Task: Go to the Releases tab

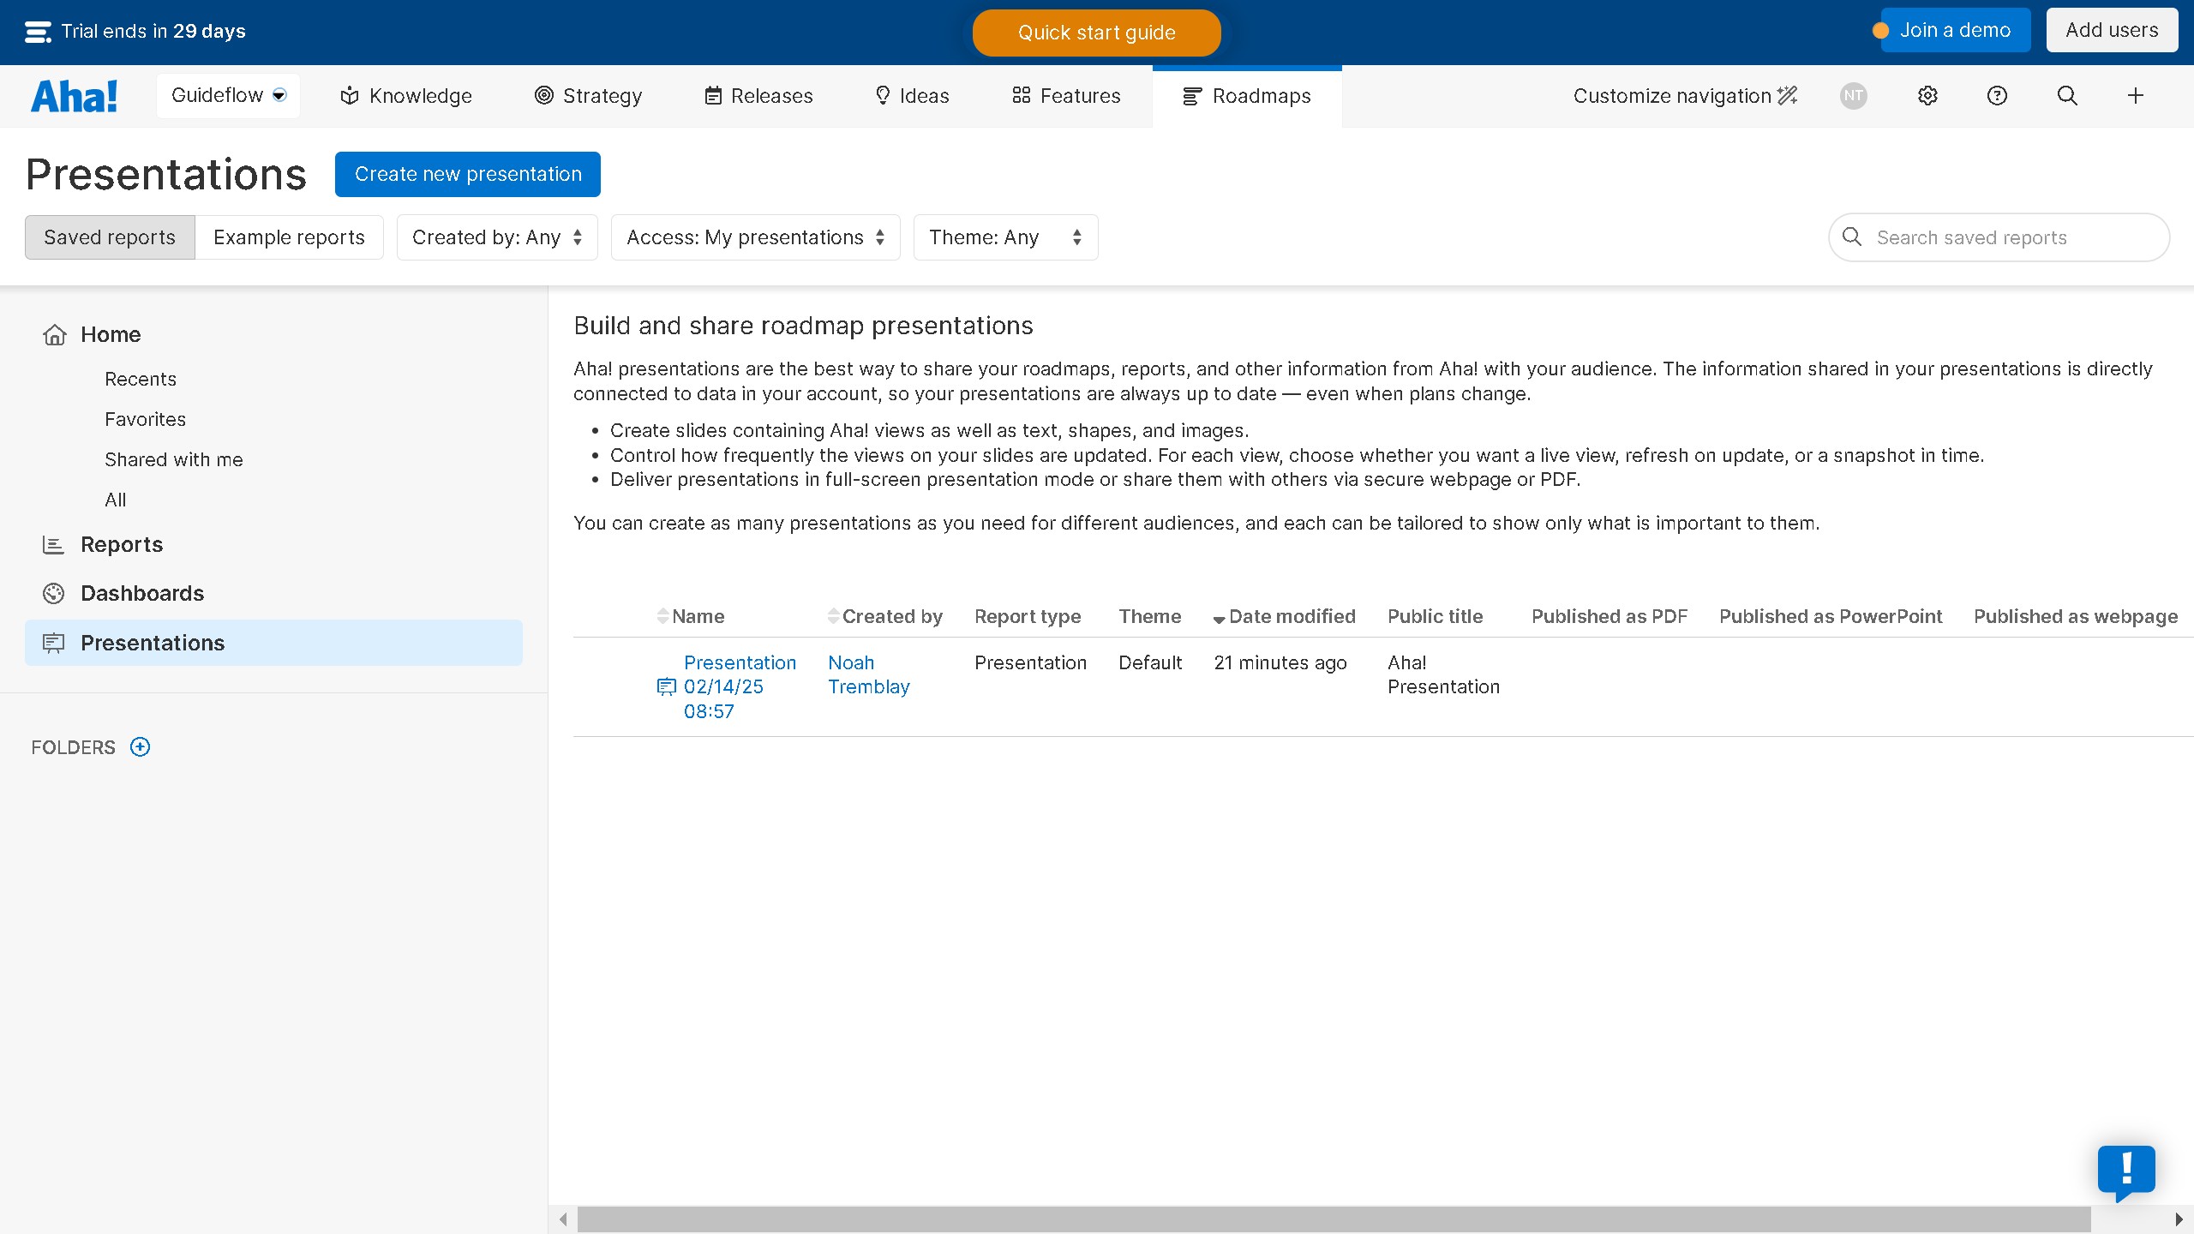Action: tap(758, 96)
